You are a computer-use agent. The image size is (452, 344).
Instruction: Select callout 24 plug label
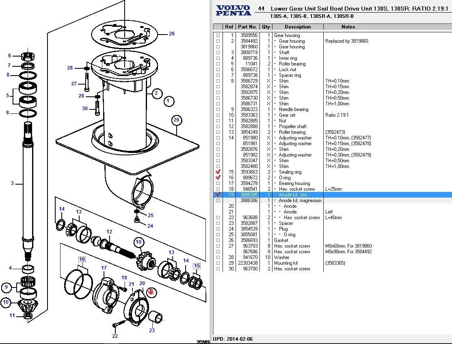point(150,226)
